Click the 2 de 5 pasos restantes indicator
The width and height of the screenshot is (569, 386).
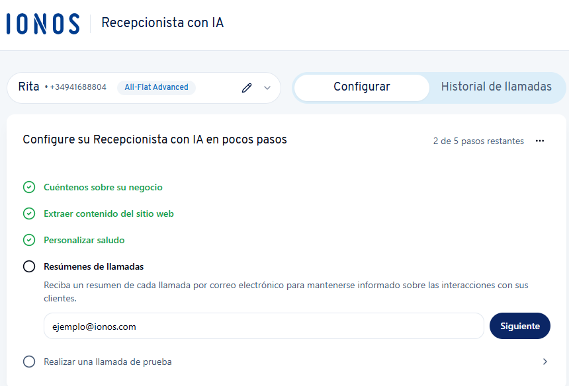478,141
